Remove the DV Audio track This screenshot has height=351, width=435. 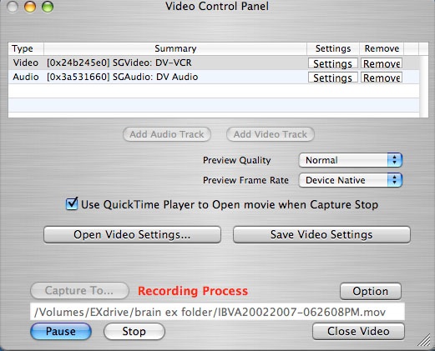click(382, 78)
